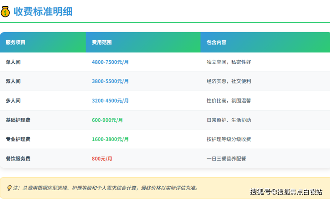Select the 费用范围 column header
This screenshot has height=199, width=330.
(x=102, y=42)
